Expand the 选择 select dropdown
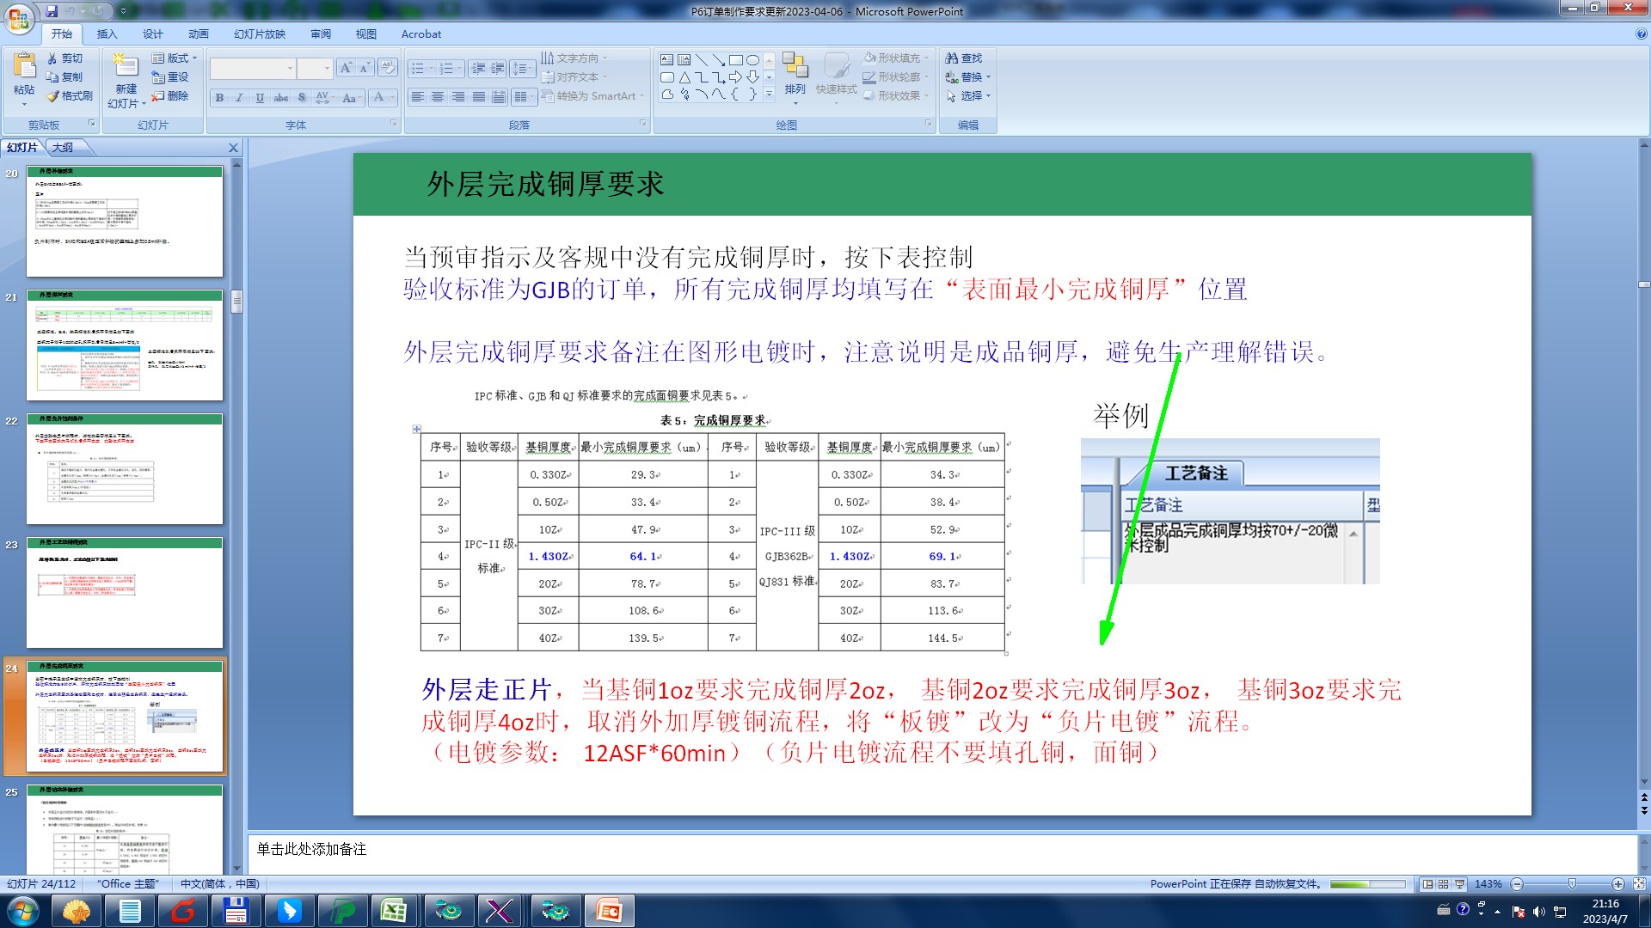The width and height of the screenshot is (1651, 928). (x=971, y=96)
